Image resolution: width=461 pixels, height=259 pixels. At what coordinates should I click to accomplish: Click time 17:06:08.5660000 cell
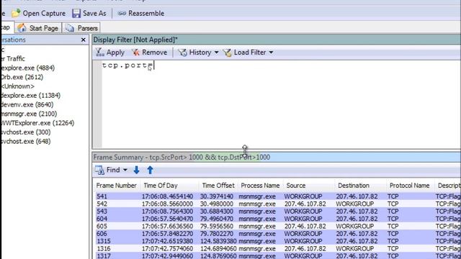point(167,204)
